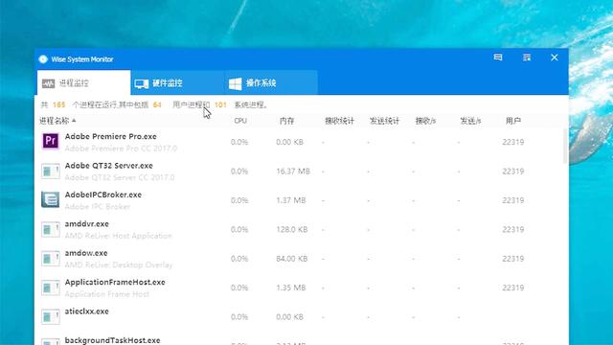Select the atieclxx.exe process name
Viewport: 613px width, 345px height.
point(87,311)
